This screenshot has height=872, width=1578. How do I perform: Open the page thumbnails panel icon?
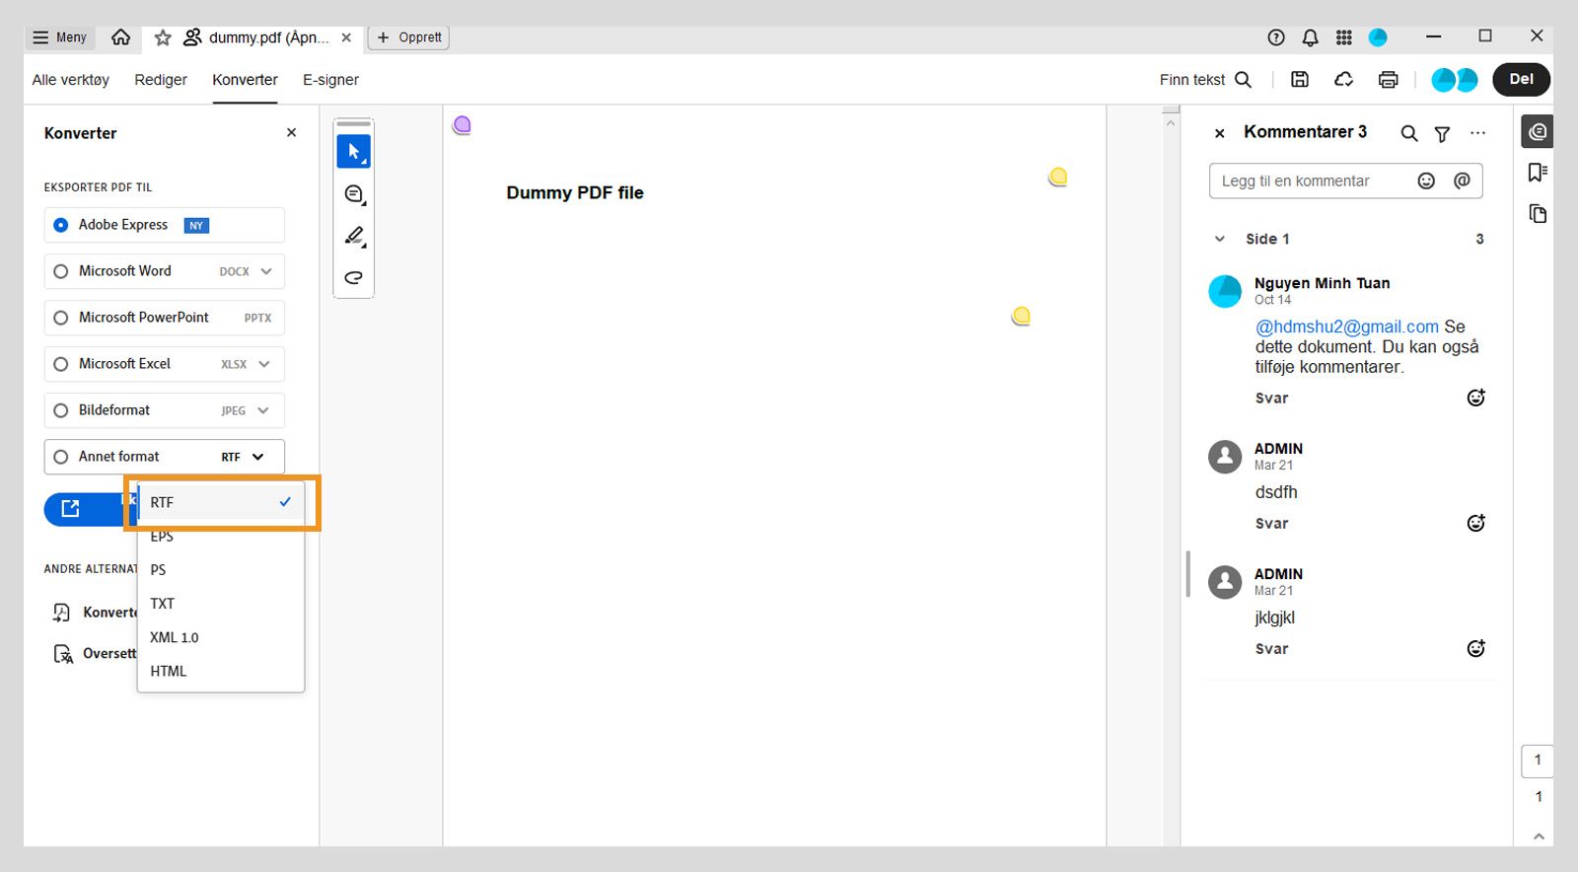1538,214
